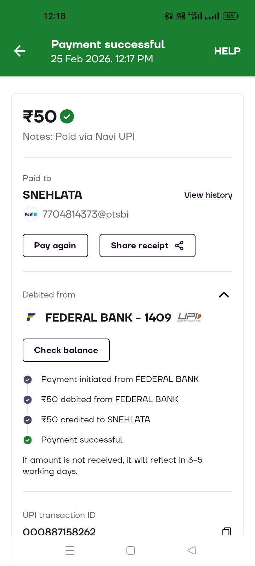
Task: Click the green Payment successful step checkmark
Action: 28,440
